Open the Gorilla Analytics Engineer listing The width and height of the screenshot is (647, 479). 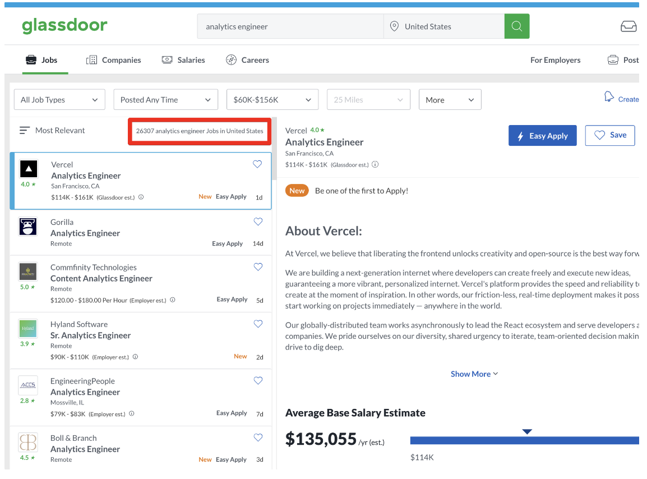point(141,232)
